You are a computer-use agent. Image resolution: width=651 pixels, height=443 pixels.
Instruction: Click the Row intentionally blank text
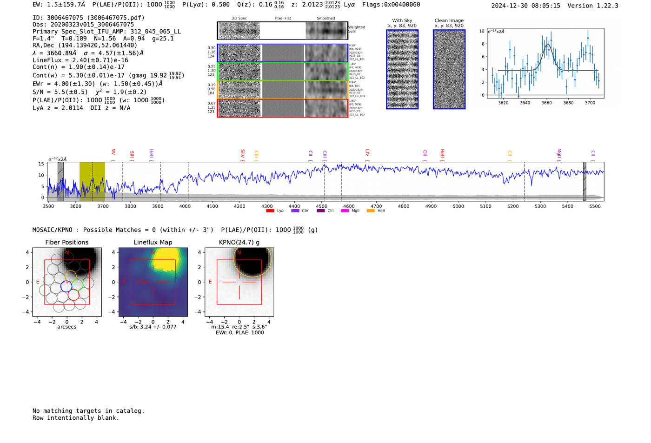coord(76,418)
